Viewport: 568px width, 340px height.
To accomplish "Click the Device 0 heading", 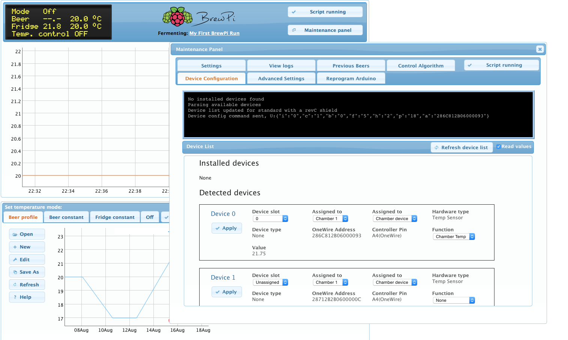I will point(223,214).
